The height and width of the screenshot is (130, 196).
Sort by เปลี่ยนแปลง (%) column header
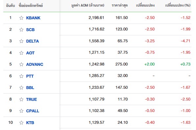[178, 5]
